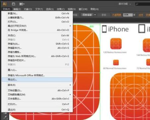Open the 帮助(H) menu

pos(95,9)
